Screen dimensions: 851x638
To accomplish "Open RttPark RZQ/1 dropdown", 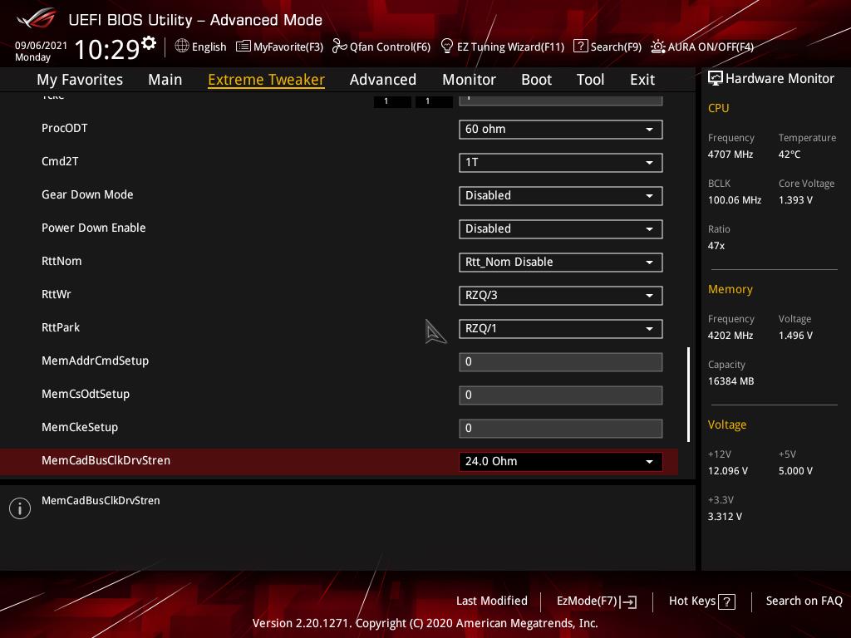I will click(561, 328).
